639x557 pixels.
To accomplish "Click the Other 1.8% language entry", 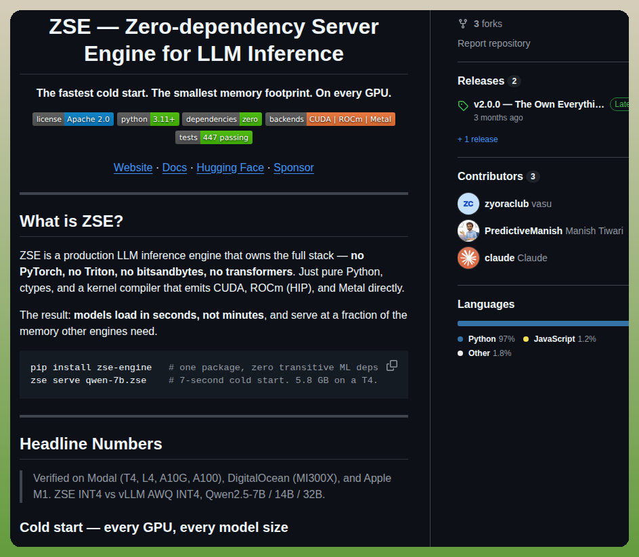I will (x=484, y=353).
